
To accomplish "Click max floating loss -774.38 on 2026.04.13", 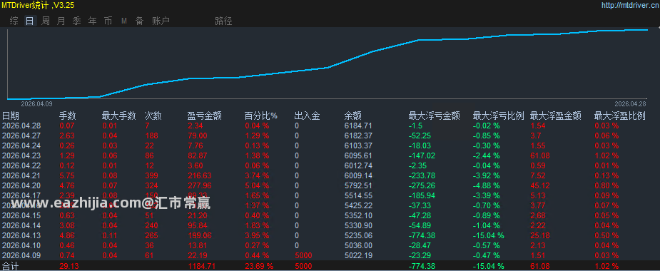I will tap(422, 235).
